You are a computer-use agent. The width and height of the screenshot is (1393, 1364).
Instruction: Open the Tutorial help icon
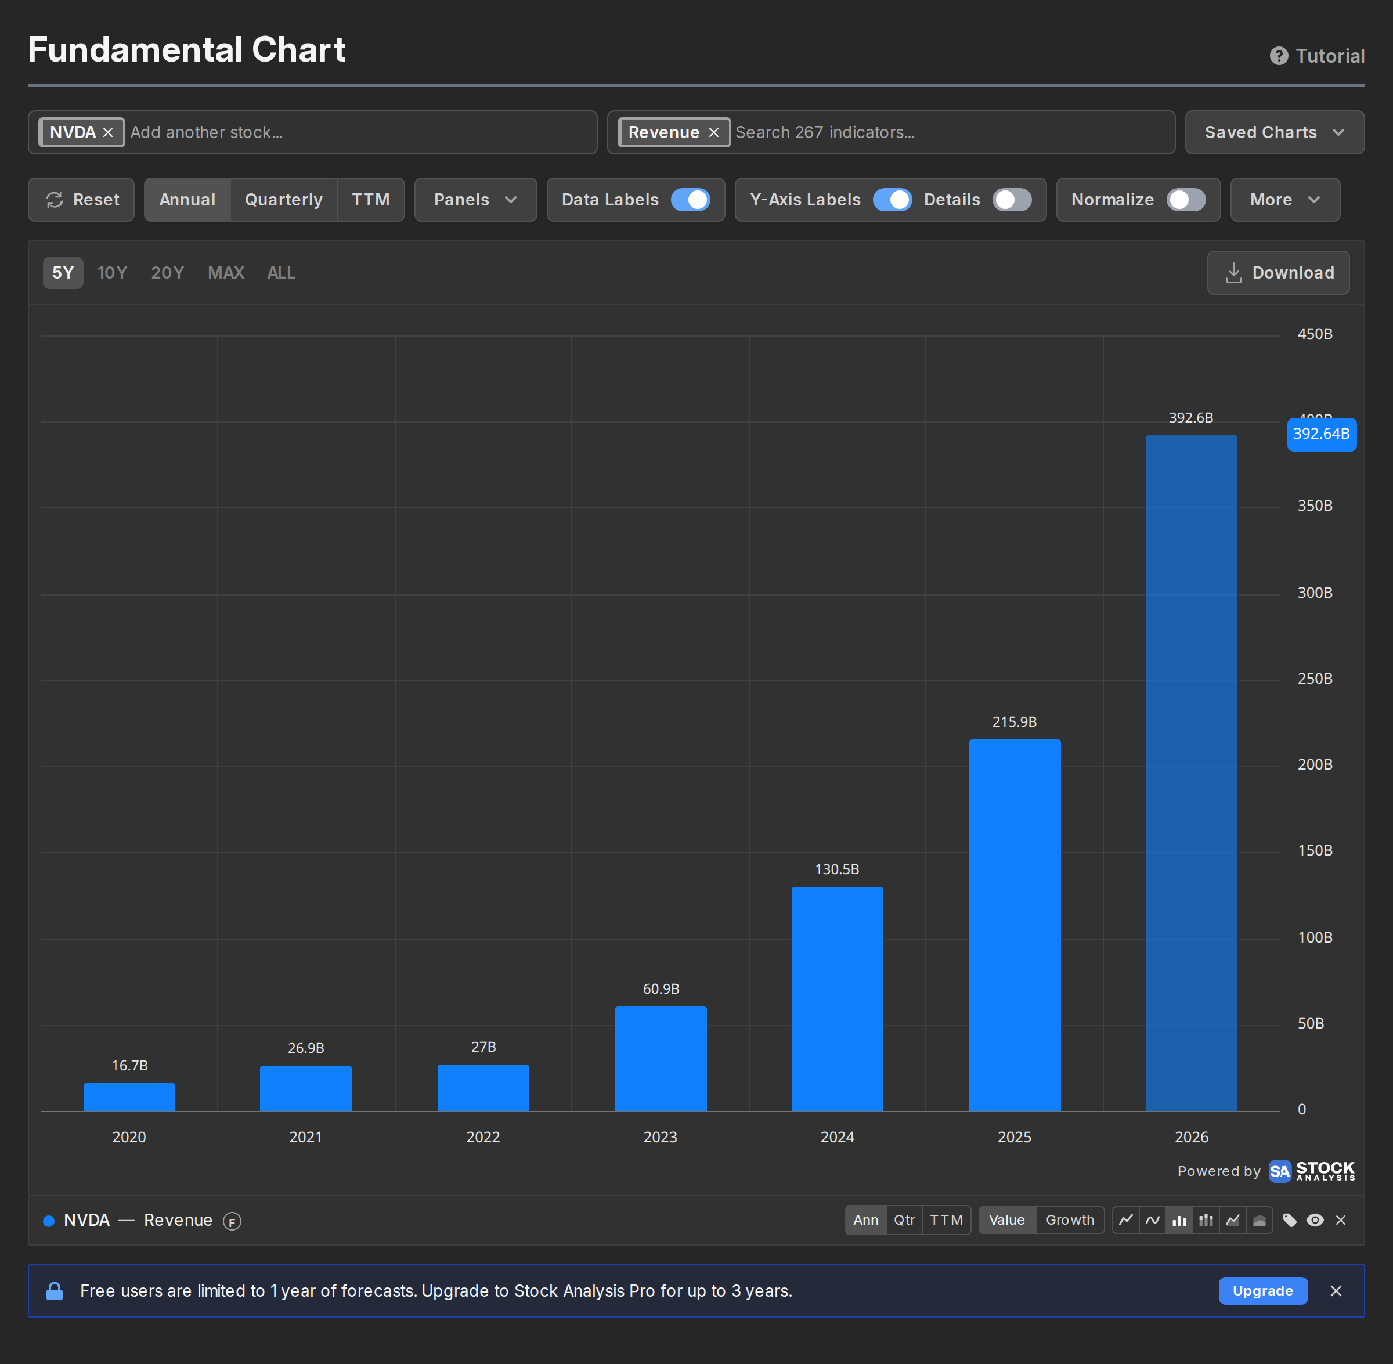1279,56
